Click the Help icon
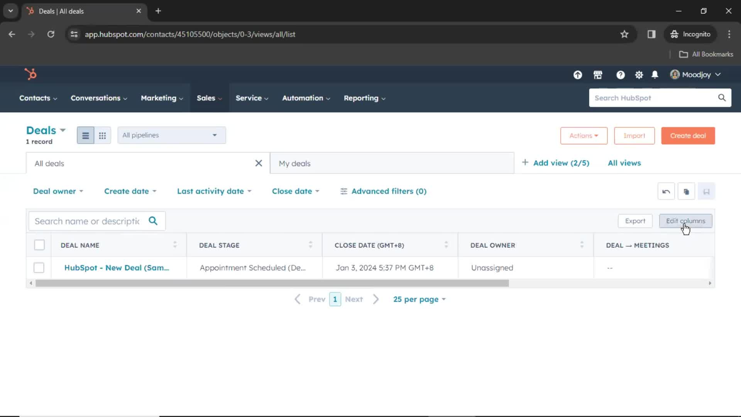 pyautogui.click(x=620, y=75)
